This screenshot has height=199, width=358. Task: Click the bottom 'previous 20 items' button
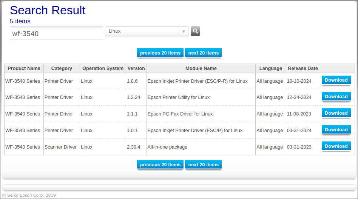160,165
